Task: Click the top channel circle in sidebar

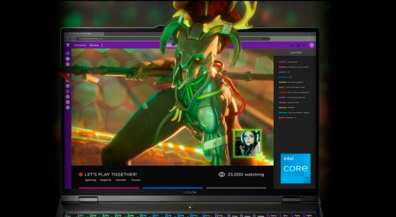Action: [x=68, y=53]
